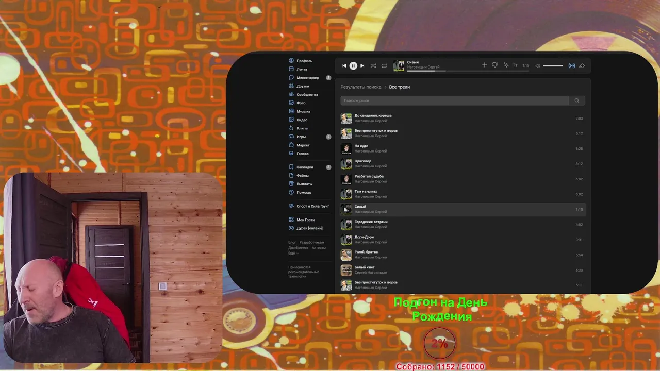660x371 pixels.
Task: Click the album cover in top player
Action: pyautogui.click(x=399, y=65)
